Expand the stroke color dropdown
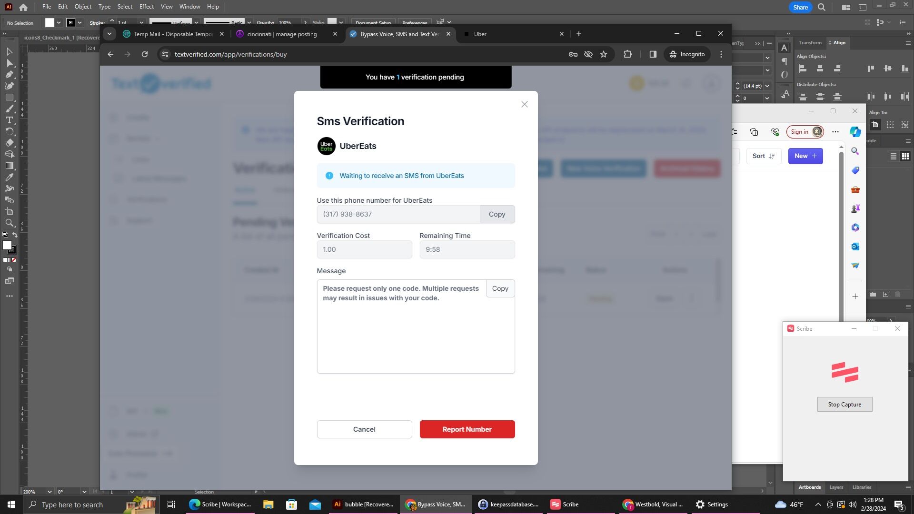 pyautogui.click(x=79, y=22)
